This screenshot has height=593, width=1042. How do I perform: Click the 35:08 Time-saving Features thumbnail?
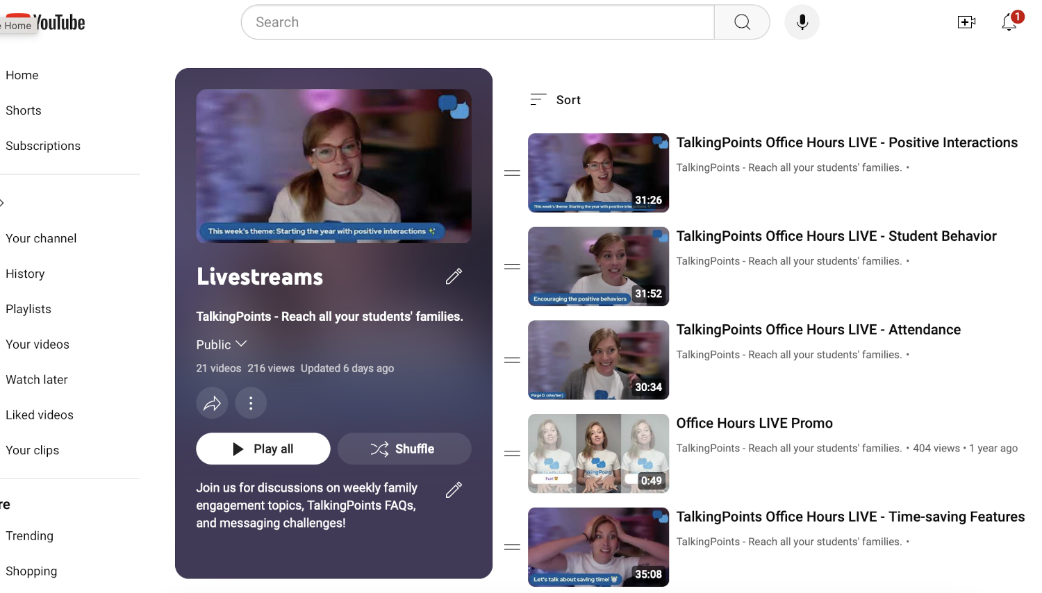pos(598,547)
